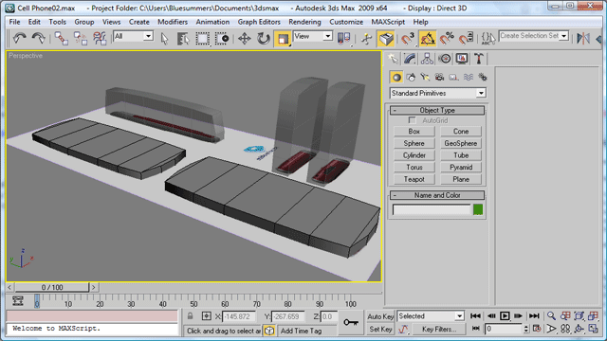Click the Key Filters button
Image resolution: width=607 pixels, height=341 pixels.
pyautogui.click(x=439, y=330)
